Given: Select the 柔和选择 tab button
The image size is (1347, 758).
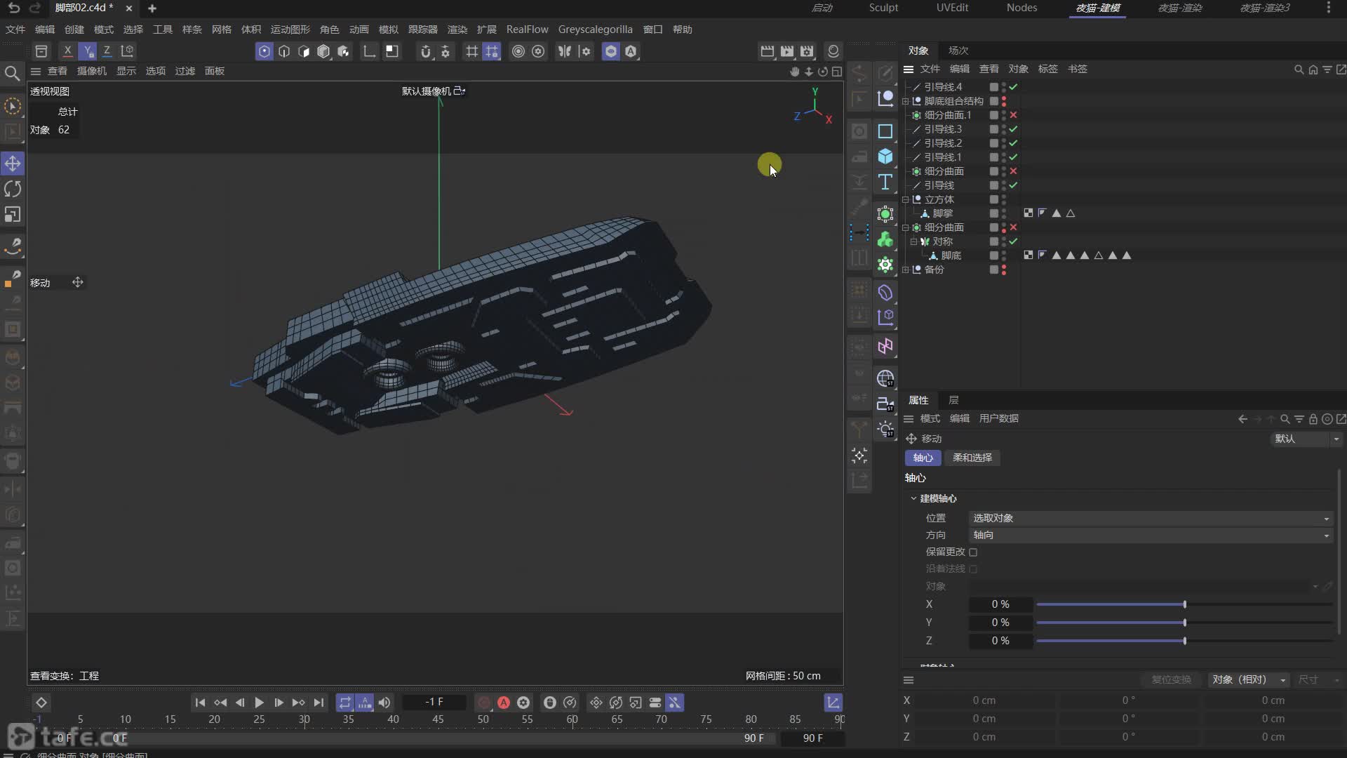Looking at the screenshot, I should tap(972, 458).
